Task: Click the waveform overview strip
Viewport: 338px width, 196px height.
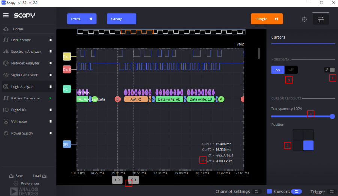Action: pyautogui.click(x=161, y=32)
